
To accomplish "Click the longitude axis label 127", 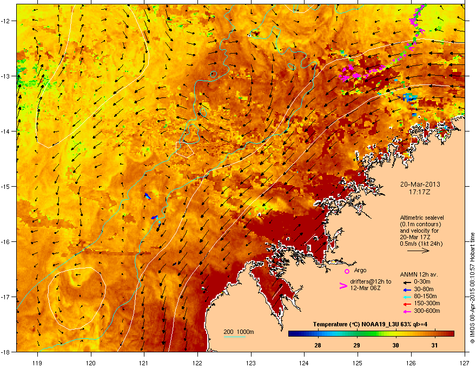I will [465, 363].
